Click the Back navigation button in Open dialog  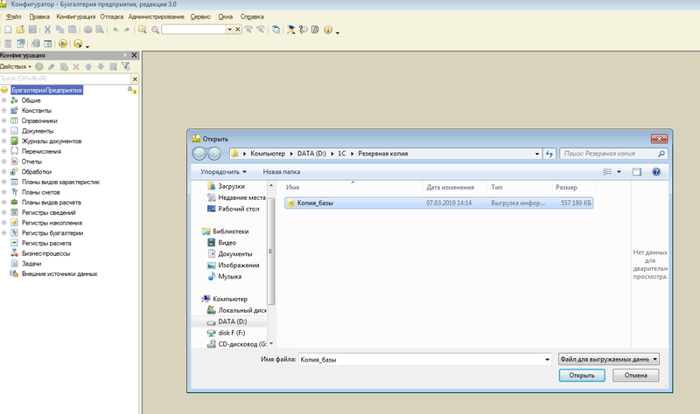pyautogui.click(x=199, y=154)
